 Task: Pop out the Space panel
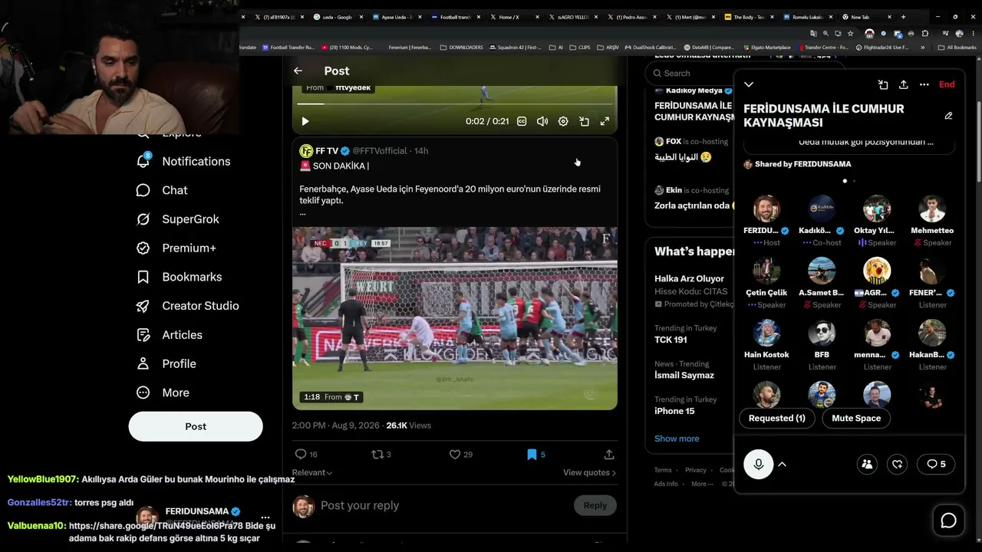[883, 84]
